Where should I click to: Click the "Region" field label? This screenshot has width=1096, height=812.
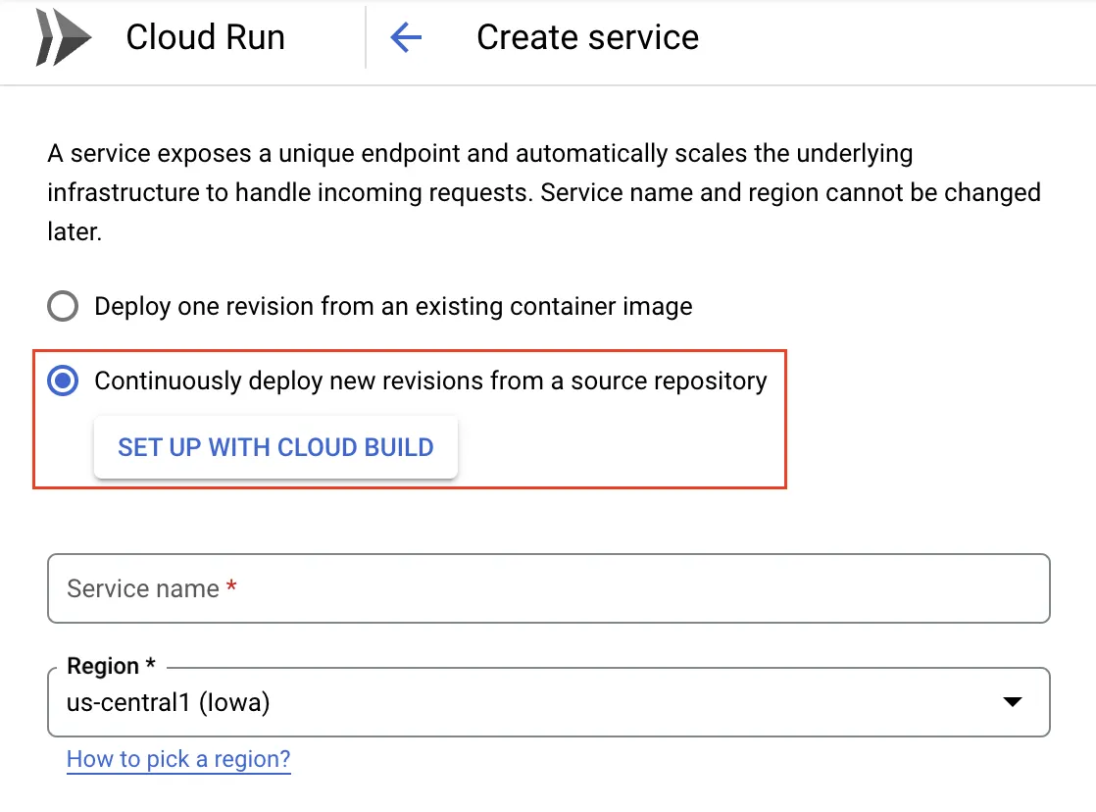[x=103, y=667]
